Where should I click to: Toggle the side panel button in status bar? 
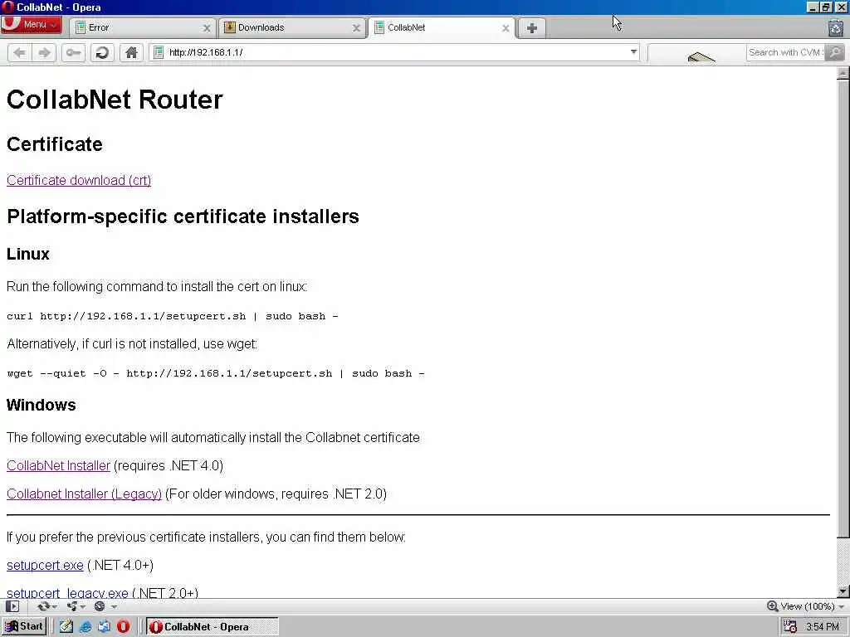coord(12,606)
